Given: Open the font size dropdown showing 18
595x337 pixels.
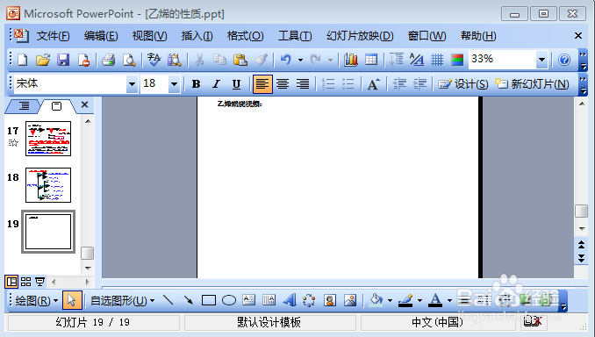Looking at the screenshot, I should 174,84.
